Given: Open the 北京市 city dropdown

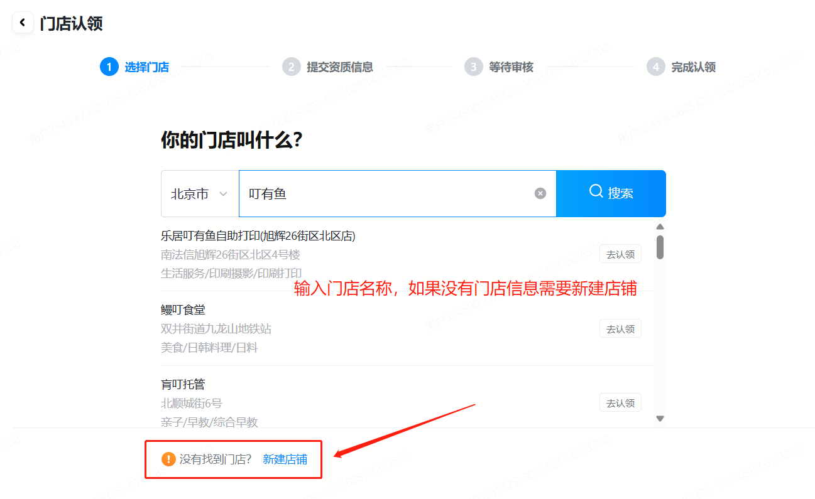Looking at the screenshot, I should 199,194.
